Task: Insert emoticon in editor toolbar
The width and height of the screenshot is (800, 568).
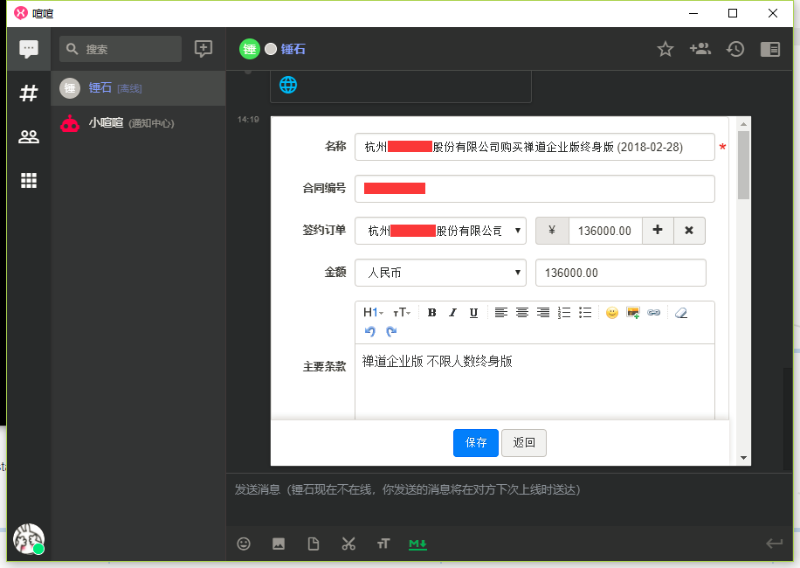Action: (611, 312)
